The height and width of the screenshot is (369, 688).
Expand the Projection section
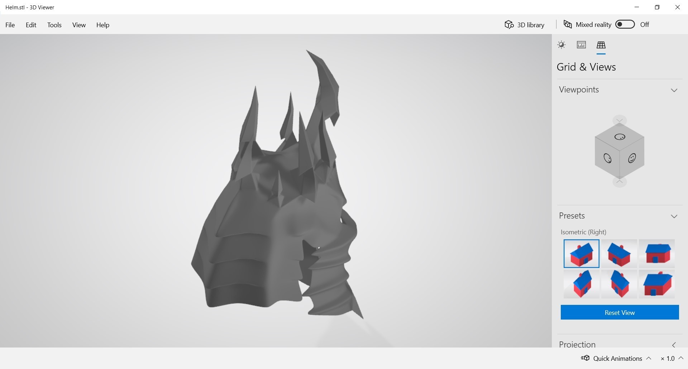674,345
